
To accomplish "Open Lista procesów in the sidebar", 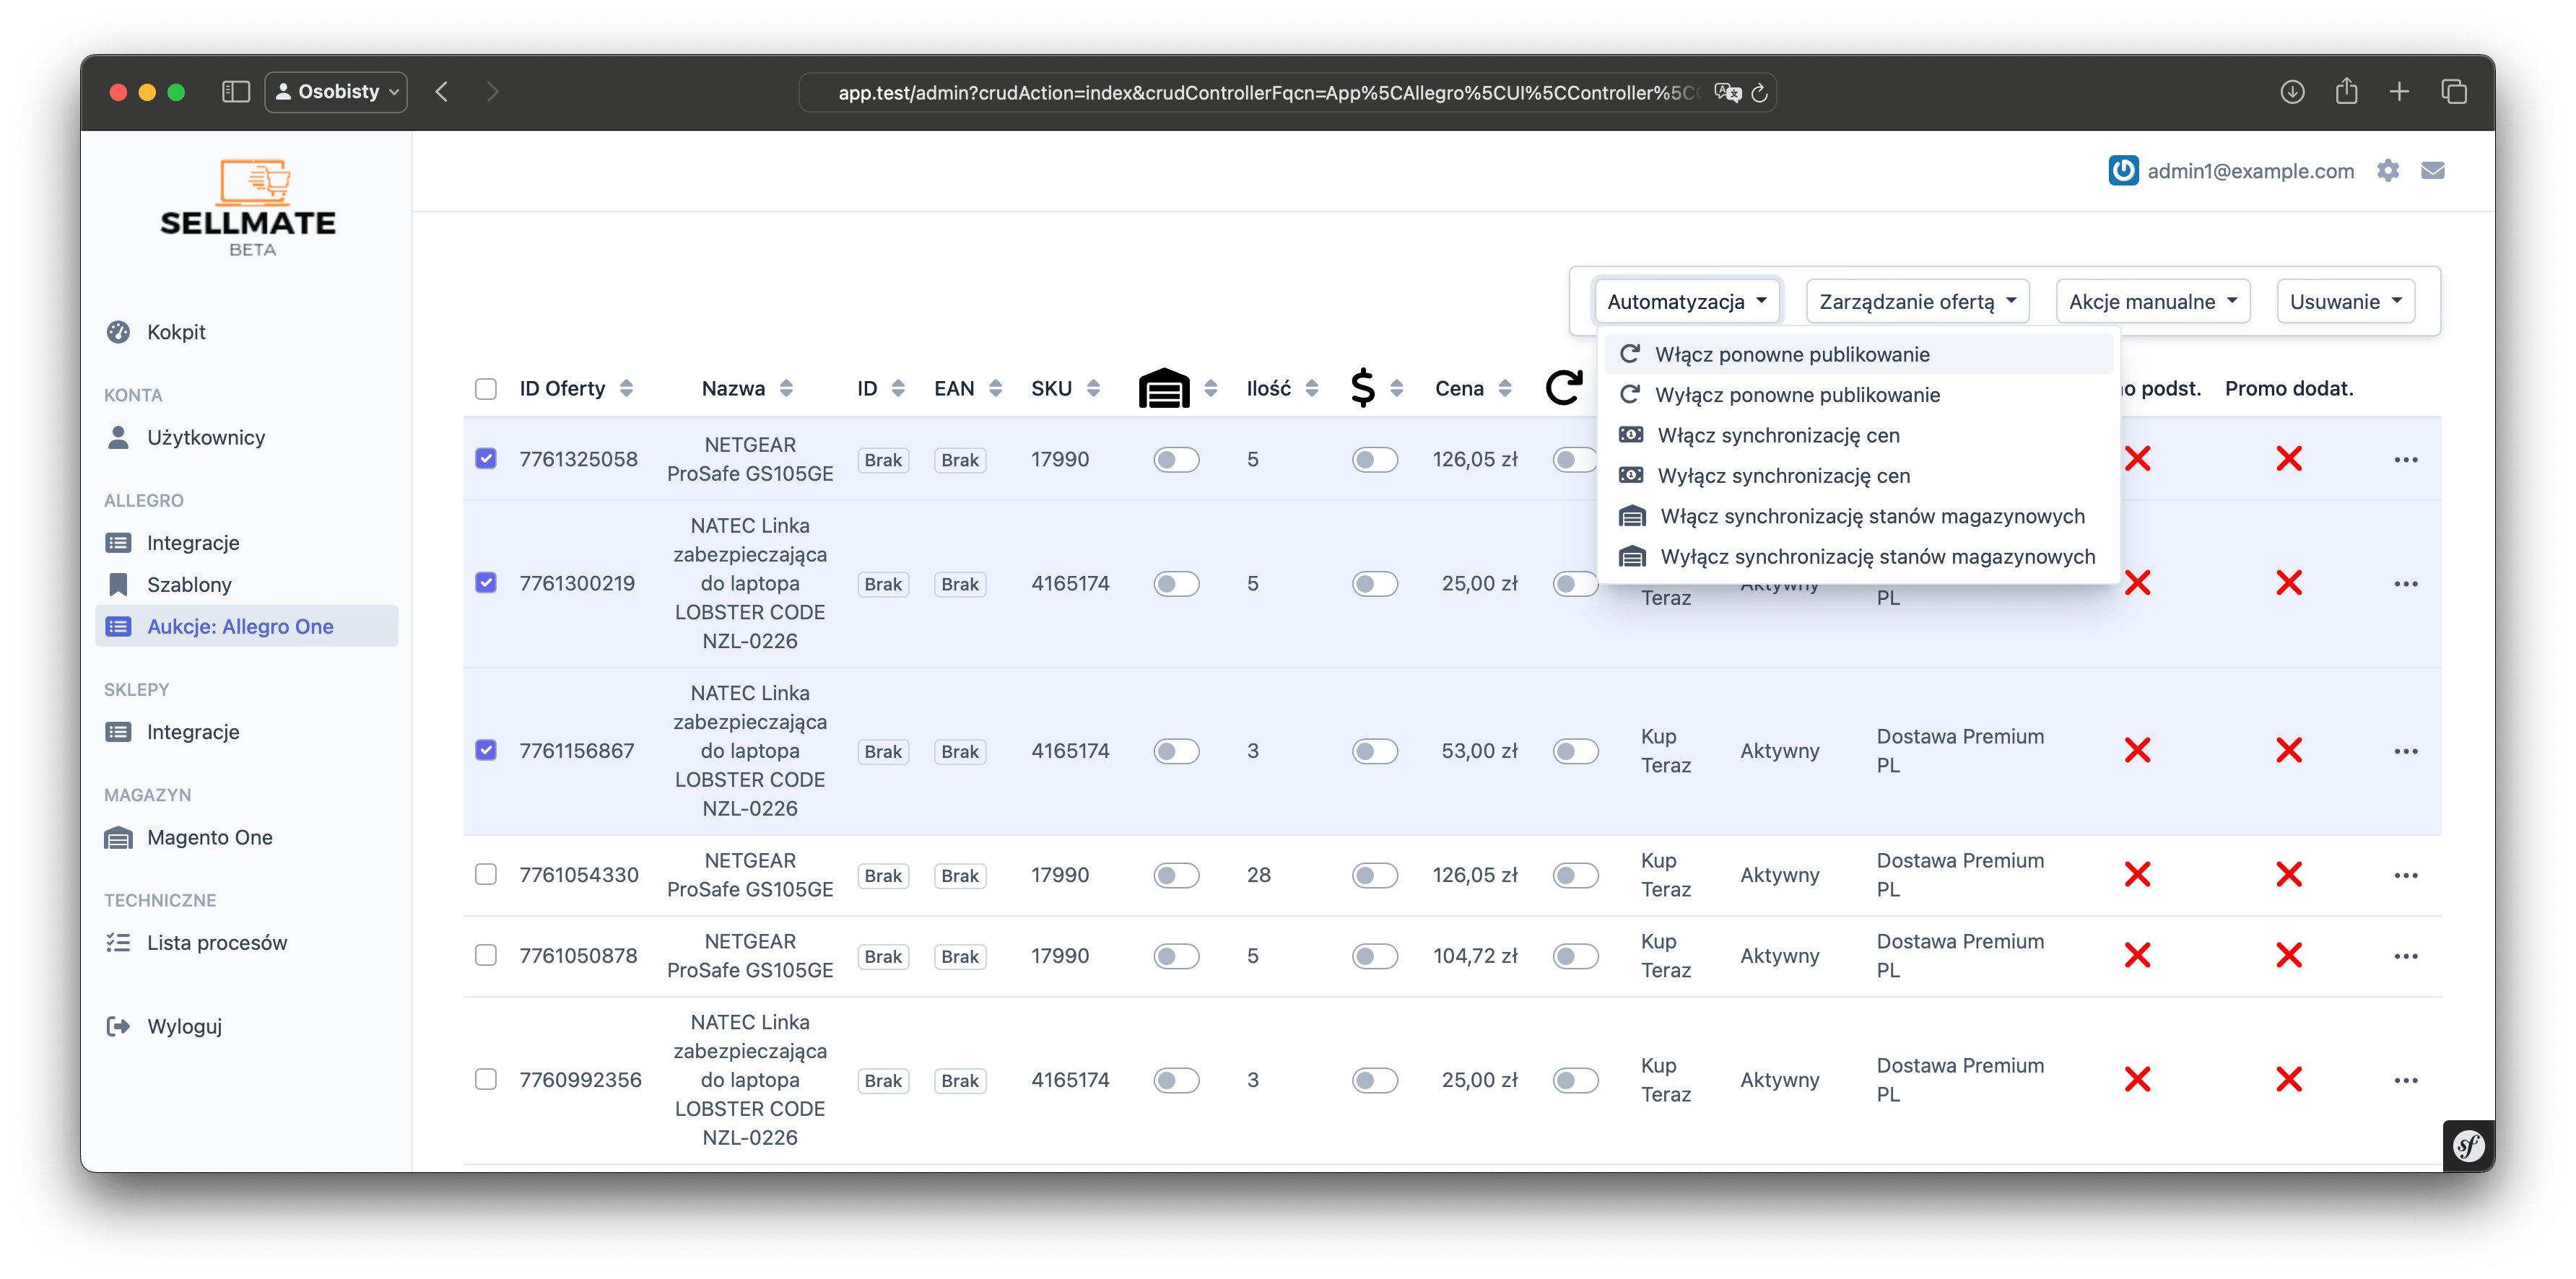I will (x=246, y=943).
